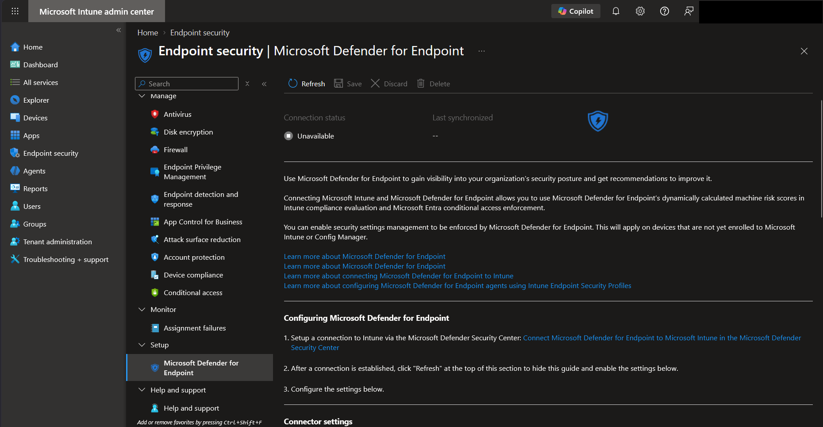823x427 pixels.
Task: Click the Save toolbar button
Action: (x=348, y=84)
